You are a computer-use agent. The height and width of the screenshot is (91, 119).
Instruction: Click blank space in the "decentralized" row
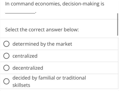click(80, 68)
